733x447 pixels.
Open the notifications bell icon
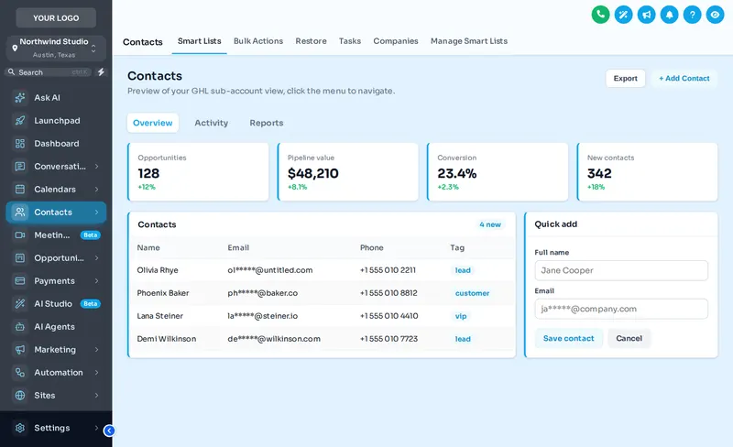[669, 15]
